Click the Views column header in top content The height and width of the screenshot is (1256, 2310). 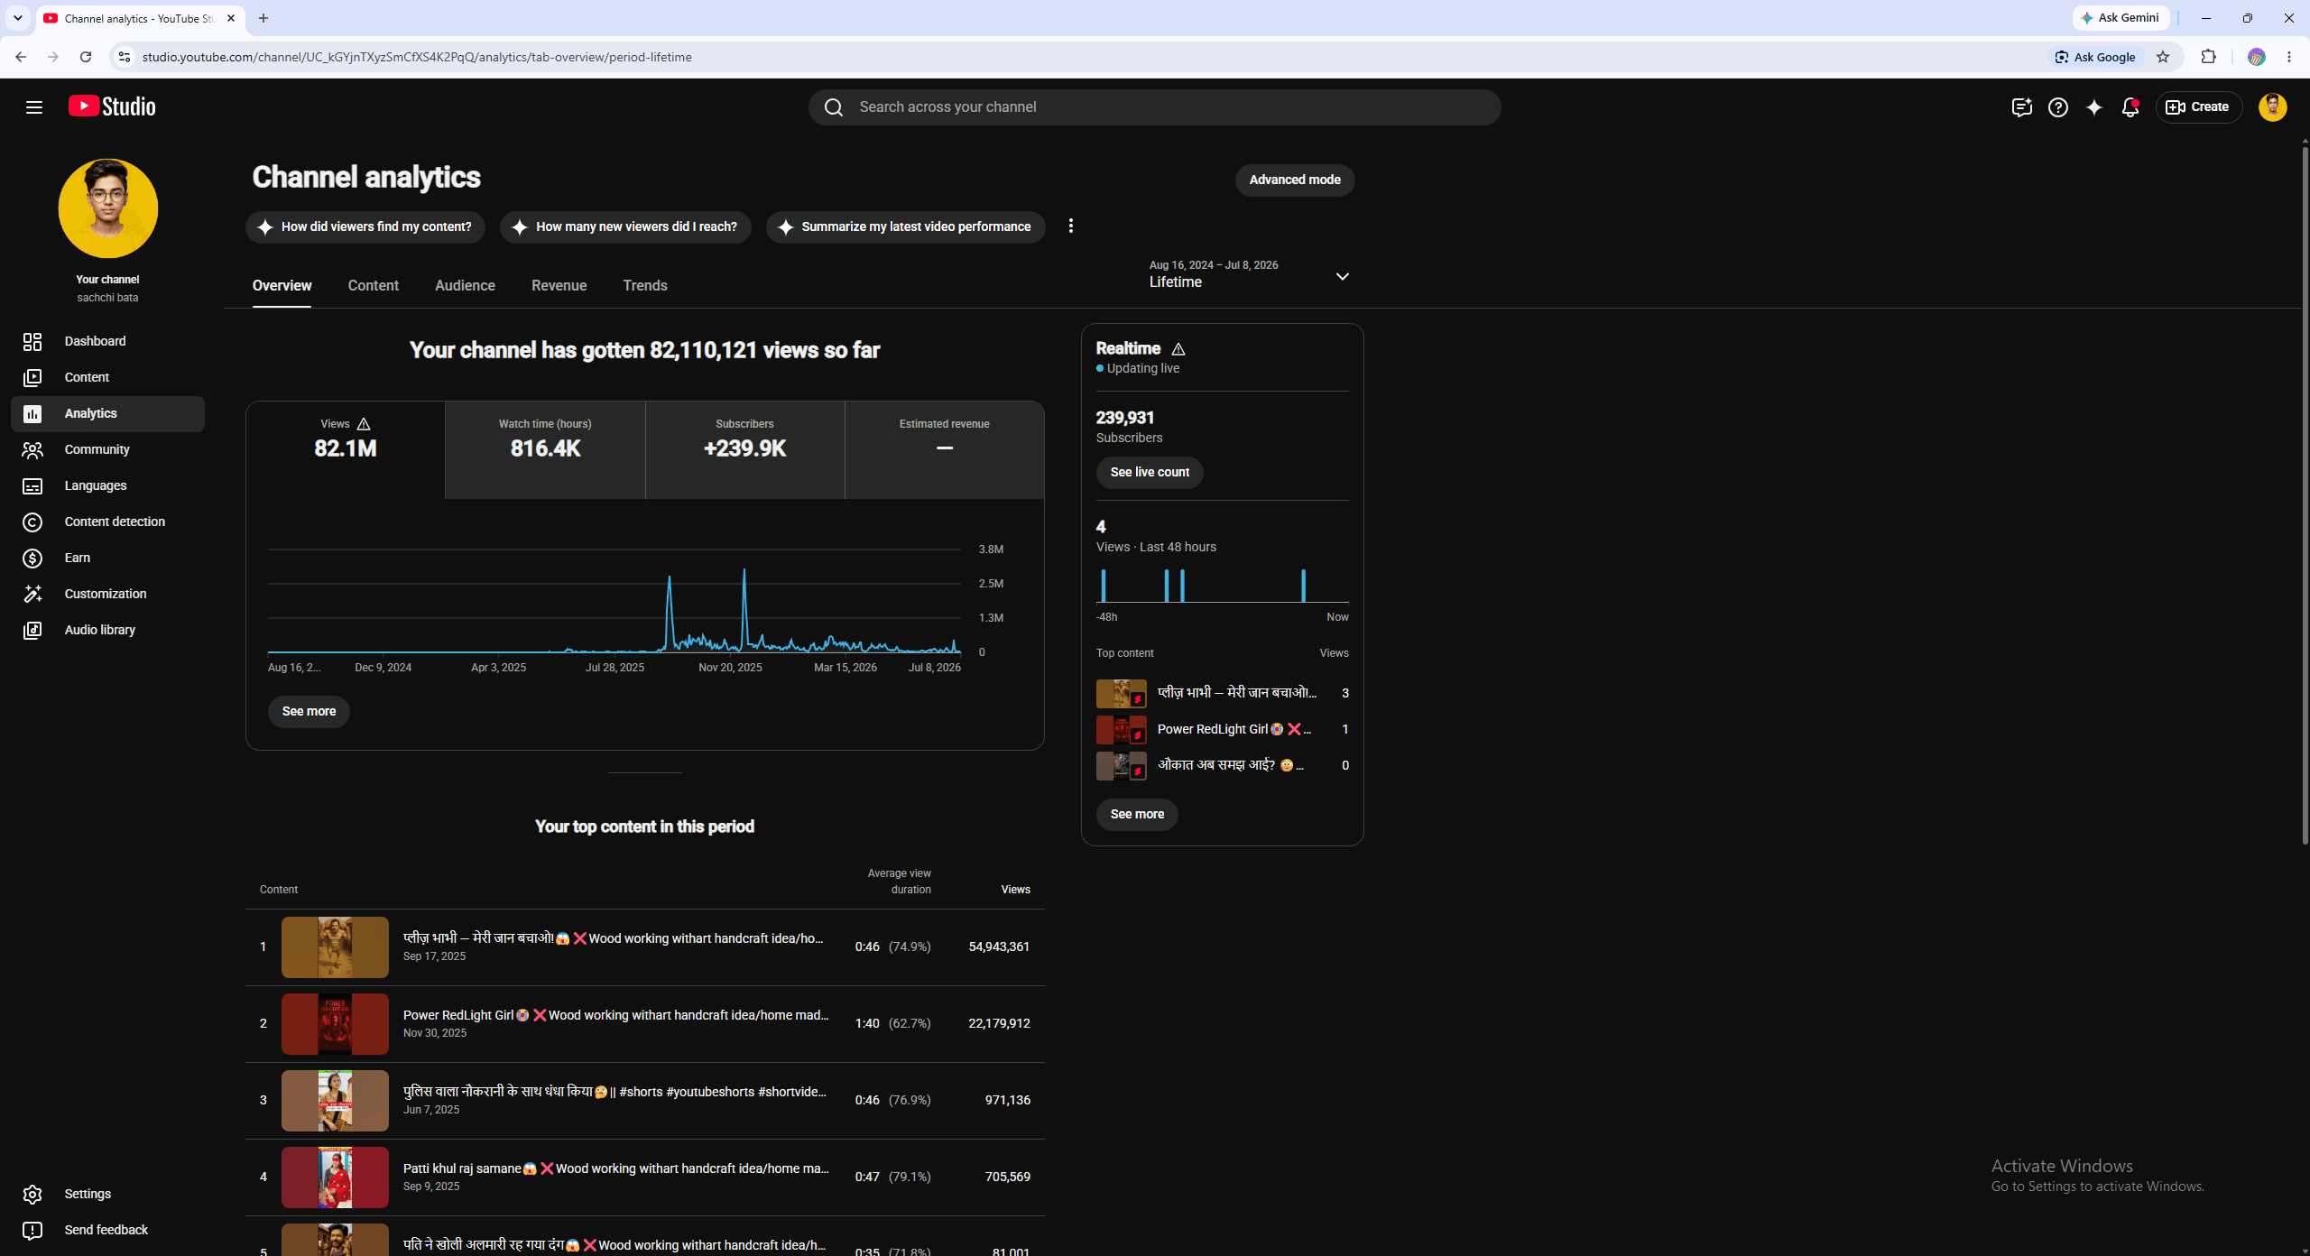coord(1015,890)
